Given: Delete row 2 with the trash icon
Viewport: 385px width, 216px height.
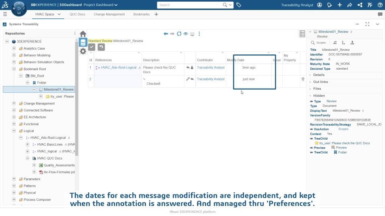Looking at the screenshot, I should coord(303,79).
